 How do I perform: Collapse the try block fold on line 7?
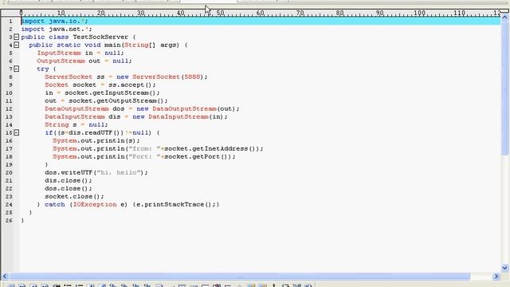tap(16, 69)
